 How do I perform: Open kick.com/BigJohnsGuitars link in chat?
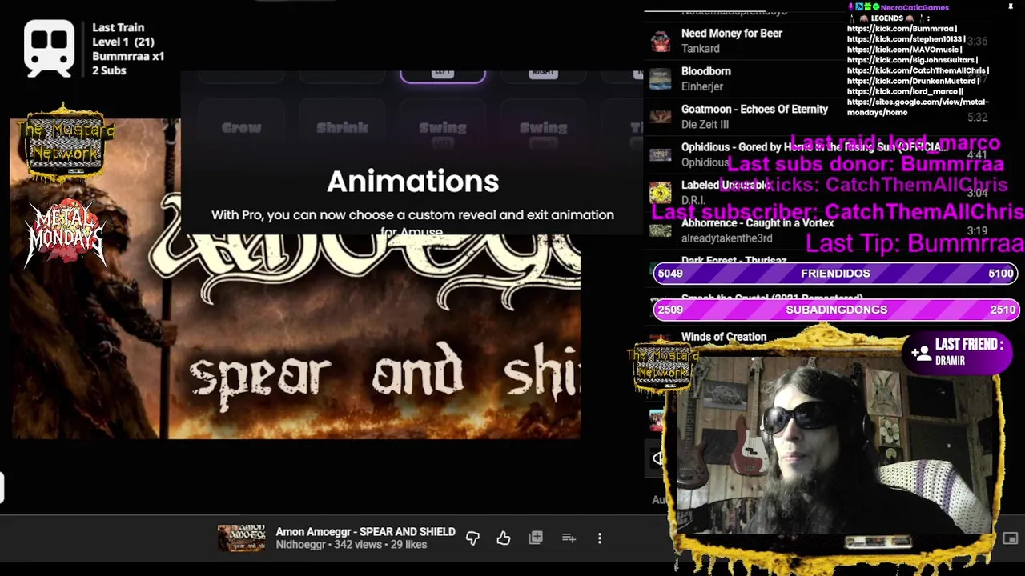click(x=911, y=60)
